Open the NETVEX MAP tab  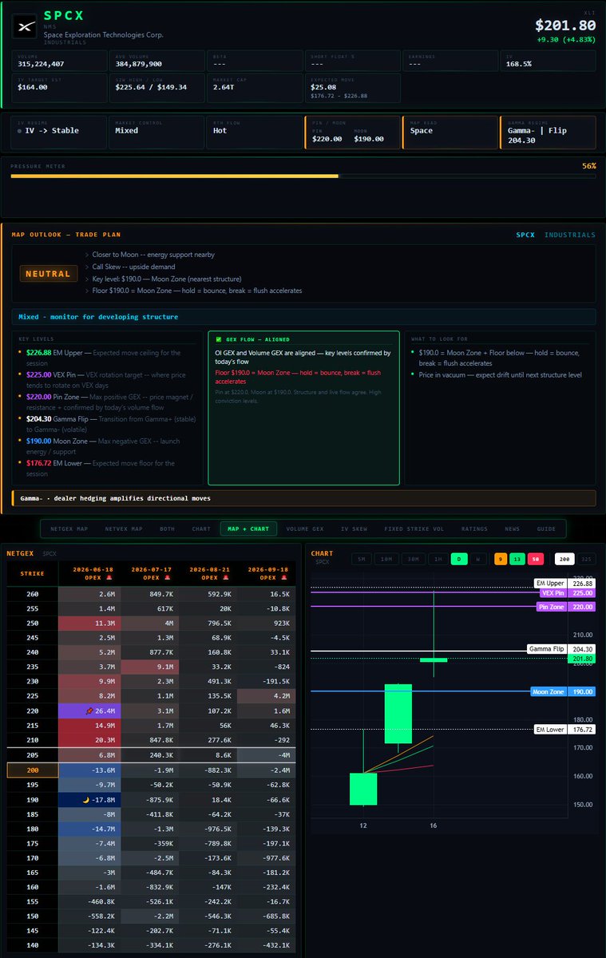124,528
